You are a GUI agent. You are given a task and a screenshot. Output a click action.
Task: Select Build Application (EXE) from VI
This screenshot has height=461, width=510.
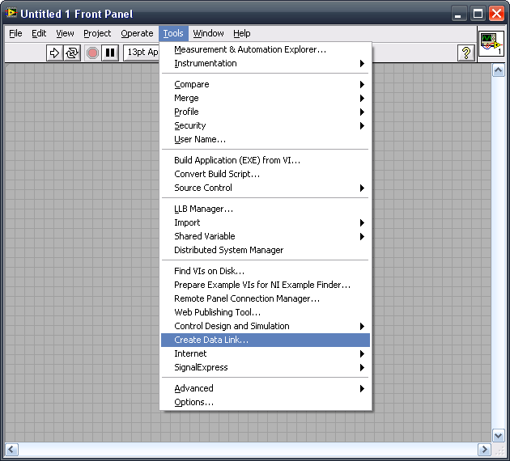(x=266, y=160)
